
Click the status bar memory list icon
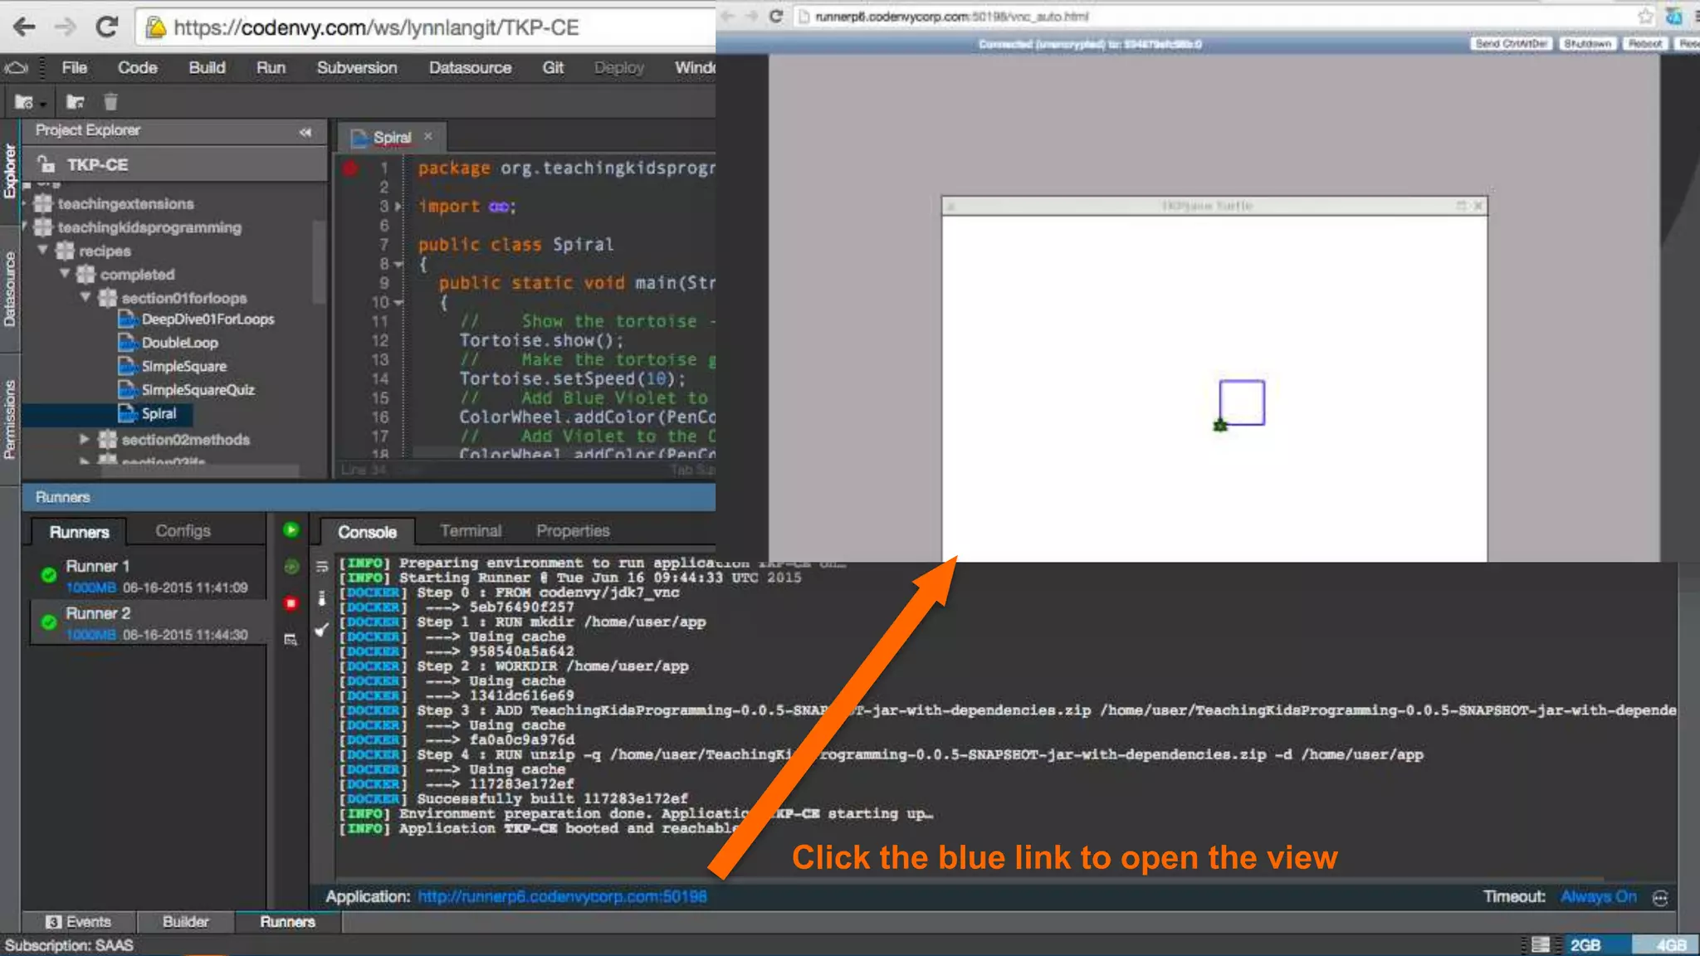(1540, 944)
